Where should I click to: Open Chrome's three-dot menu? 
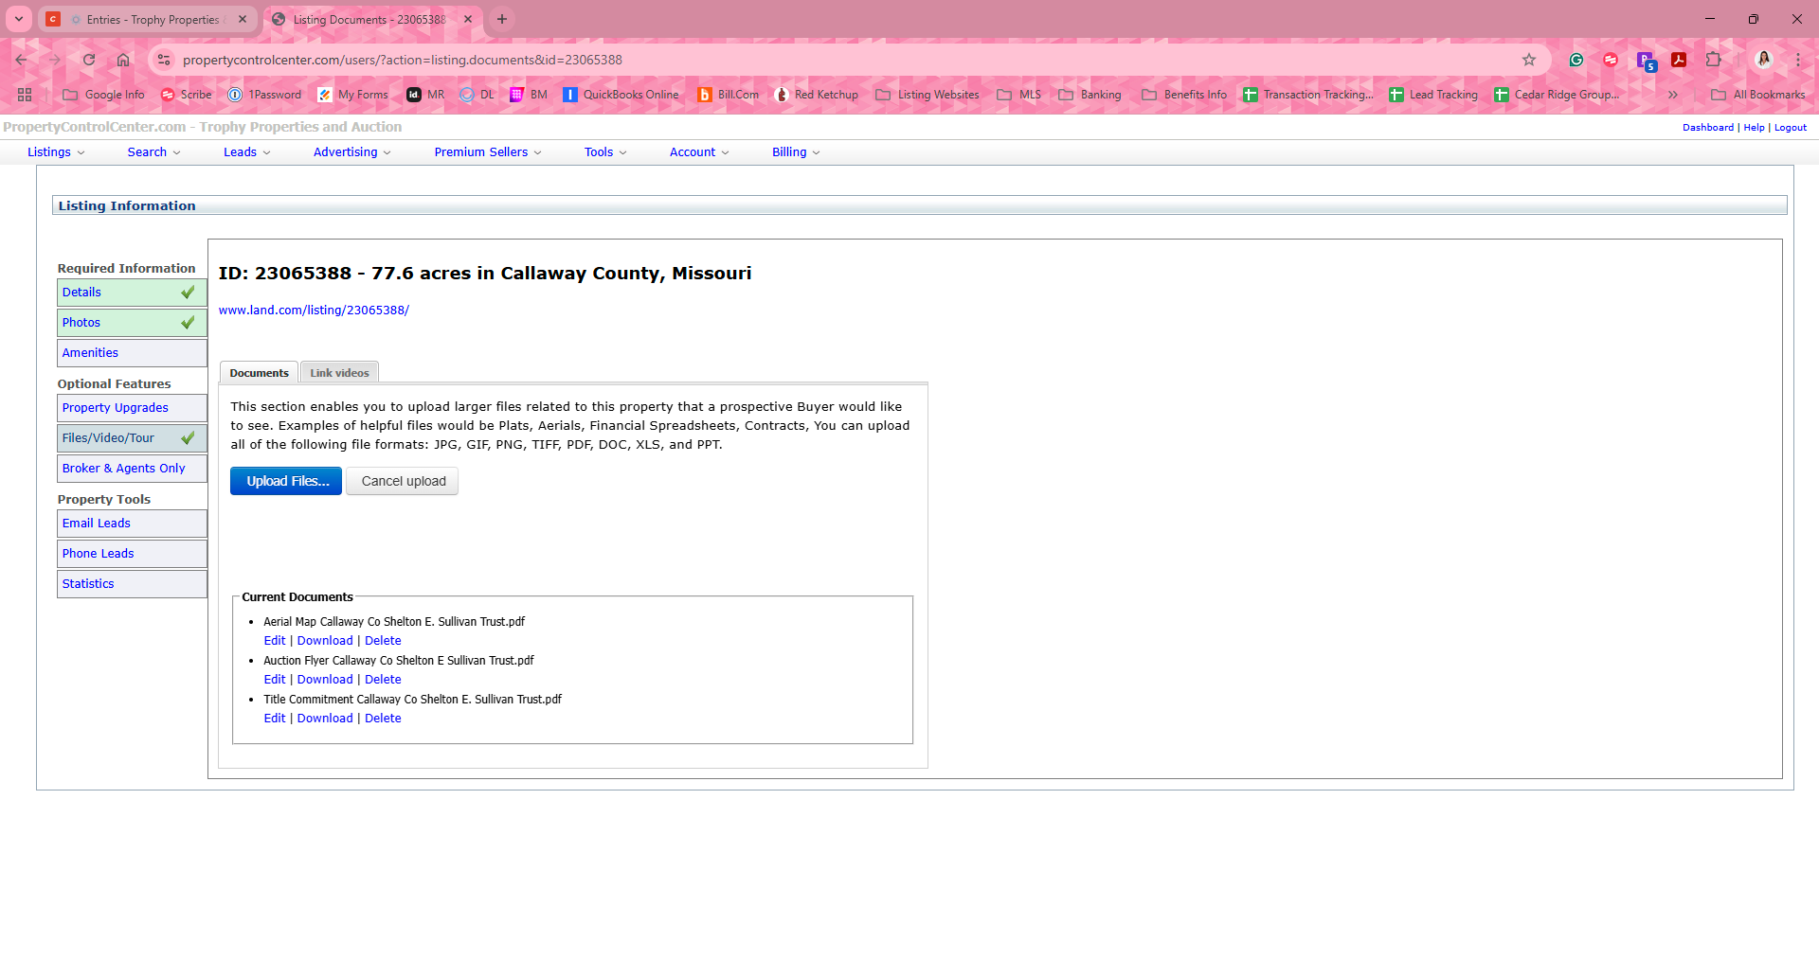tap(1797, 60)
